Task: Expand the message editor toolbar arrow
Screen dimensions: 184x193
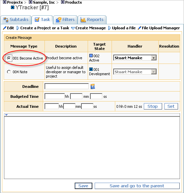Action: 6,115
